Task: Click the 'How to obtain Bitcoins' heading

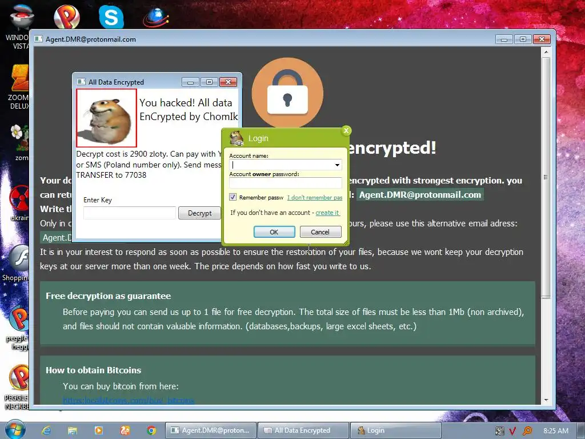Action: (x=93, y=370)
